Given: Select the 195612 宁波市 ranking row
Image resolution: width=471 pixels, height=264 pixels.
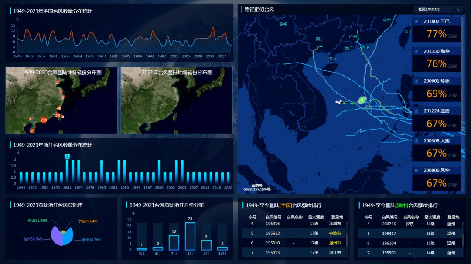Looking at the screenshot, I should (295, 234).
